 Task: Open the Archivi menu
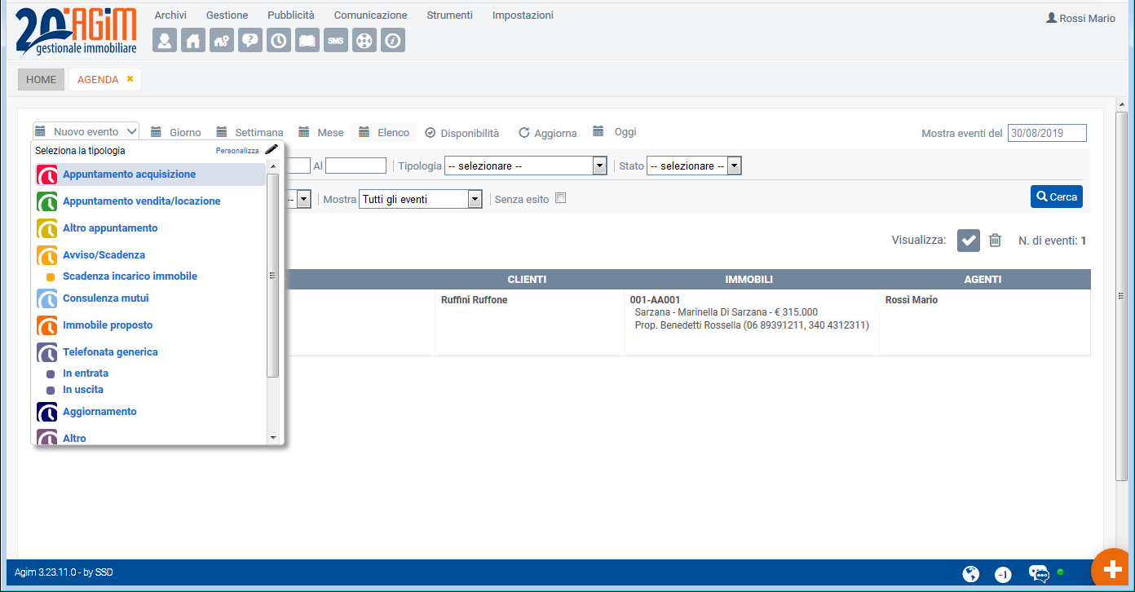170,15
